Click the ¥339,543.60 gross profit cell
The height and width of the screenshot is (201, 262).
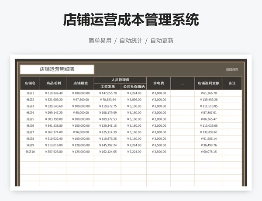(53, 106)
